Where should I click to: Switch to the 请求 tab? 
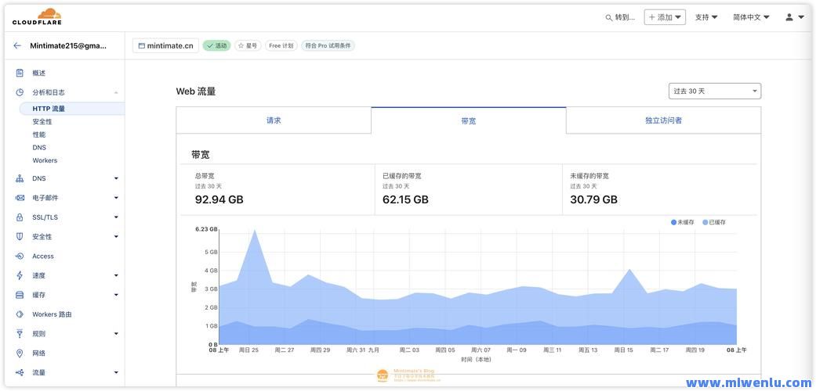coord(274,120)
